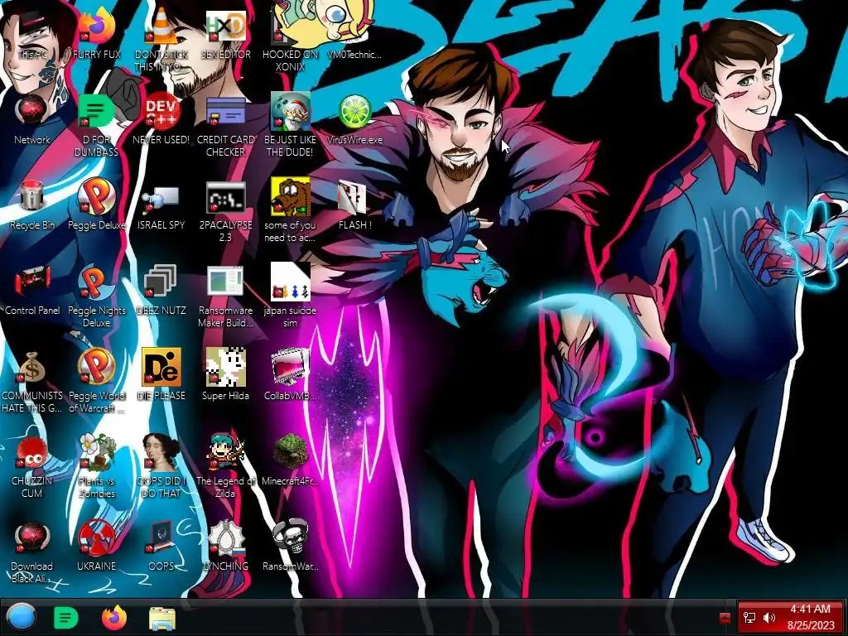Screen dimensions: 848x636
Task: Open the network tray icon
Action: (749, 618)
